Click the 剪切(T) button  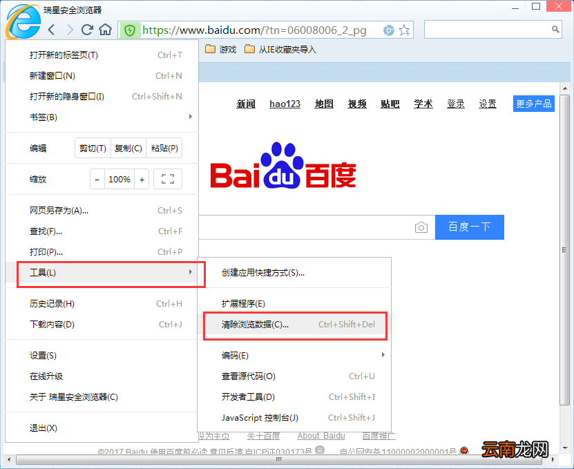coord(93,148)
